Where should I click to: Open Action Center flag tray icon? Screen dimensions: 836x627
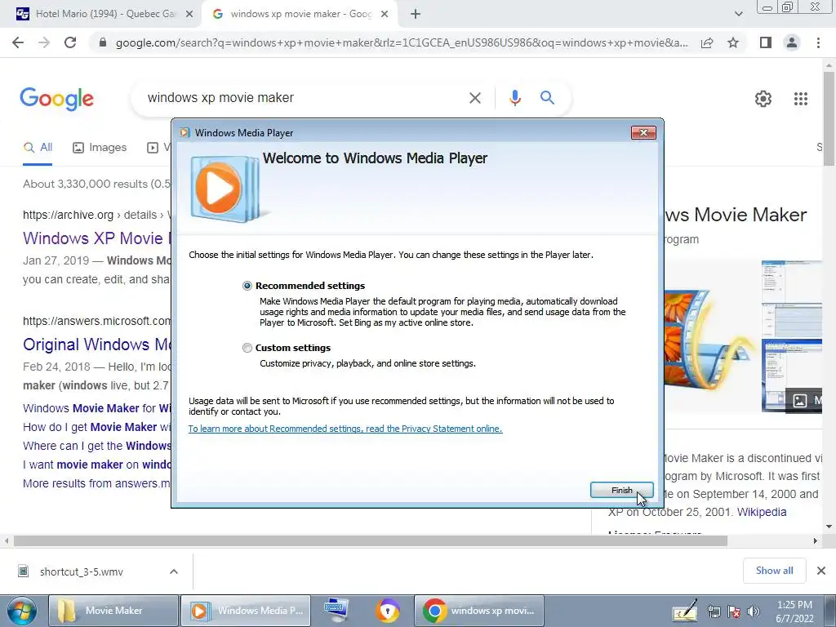coord(734,612)
